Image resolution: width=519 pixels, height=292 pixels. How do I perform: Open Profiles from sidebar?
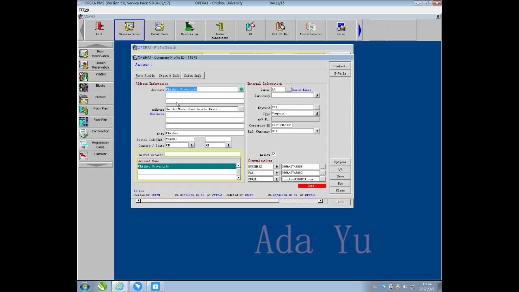pyautogui.click(x=96, y=99)
